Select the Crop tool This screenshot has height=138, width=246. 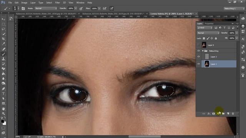3,39
